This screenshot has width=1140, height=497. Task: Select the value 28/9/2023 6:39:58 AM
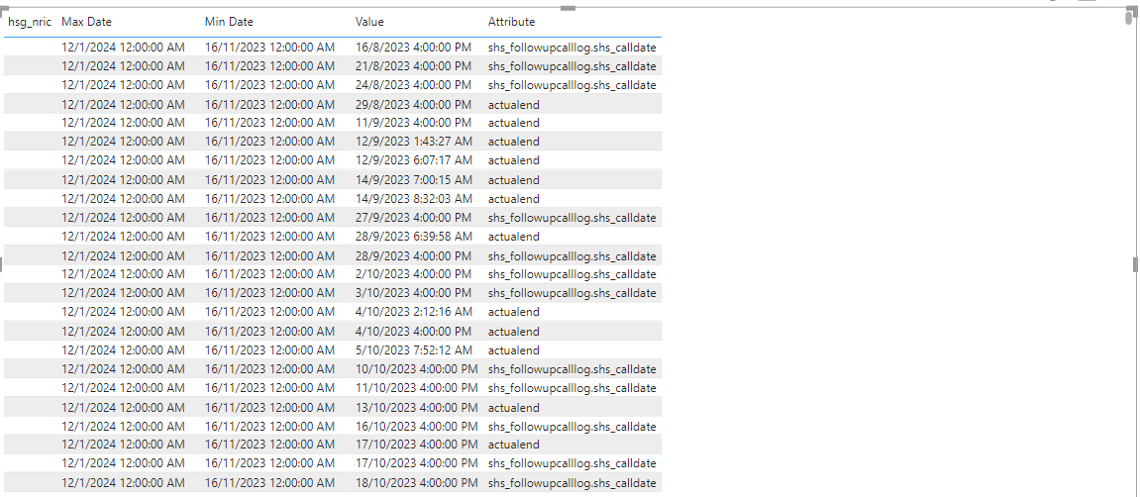(414, 237)
